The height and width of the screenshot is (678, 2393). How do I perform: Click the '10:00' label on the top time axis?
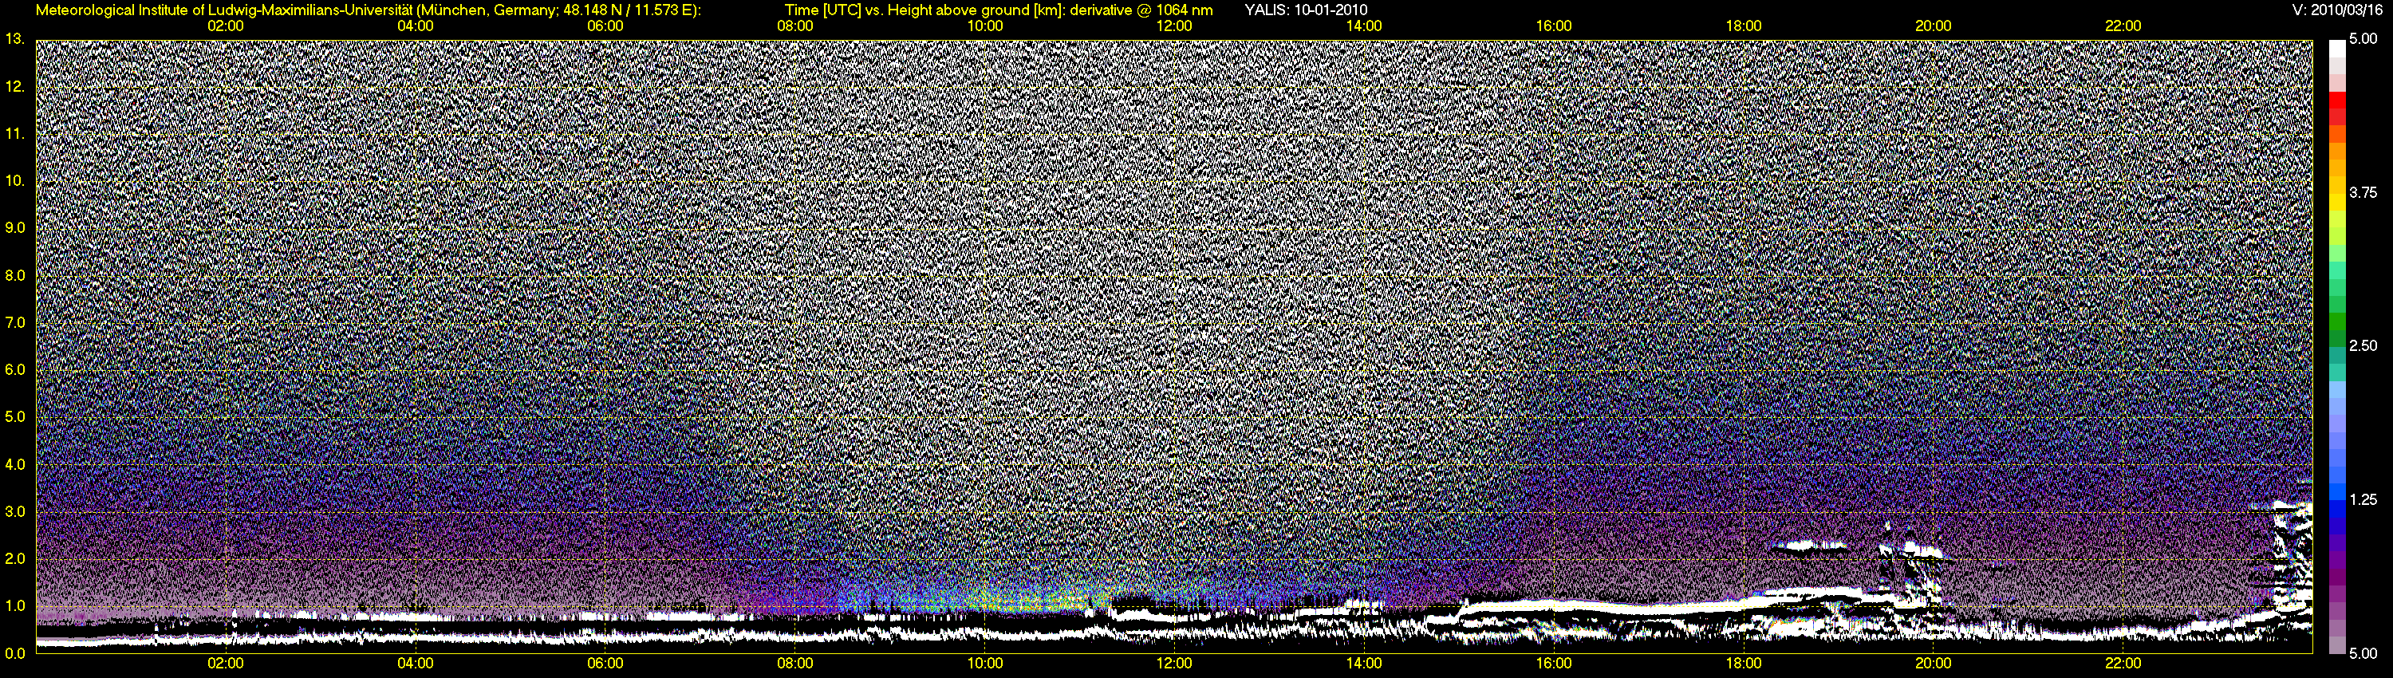point(984,26)
